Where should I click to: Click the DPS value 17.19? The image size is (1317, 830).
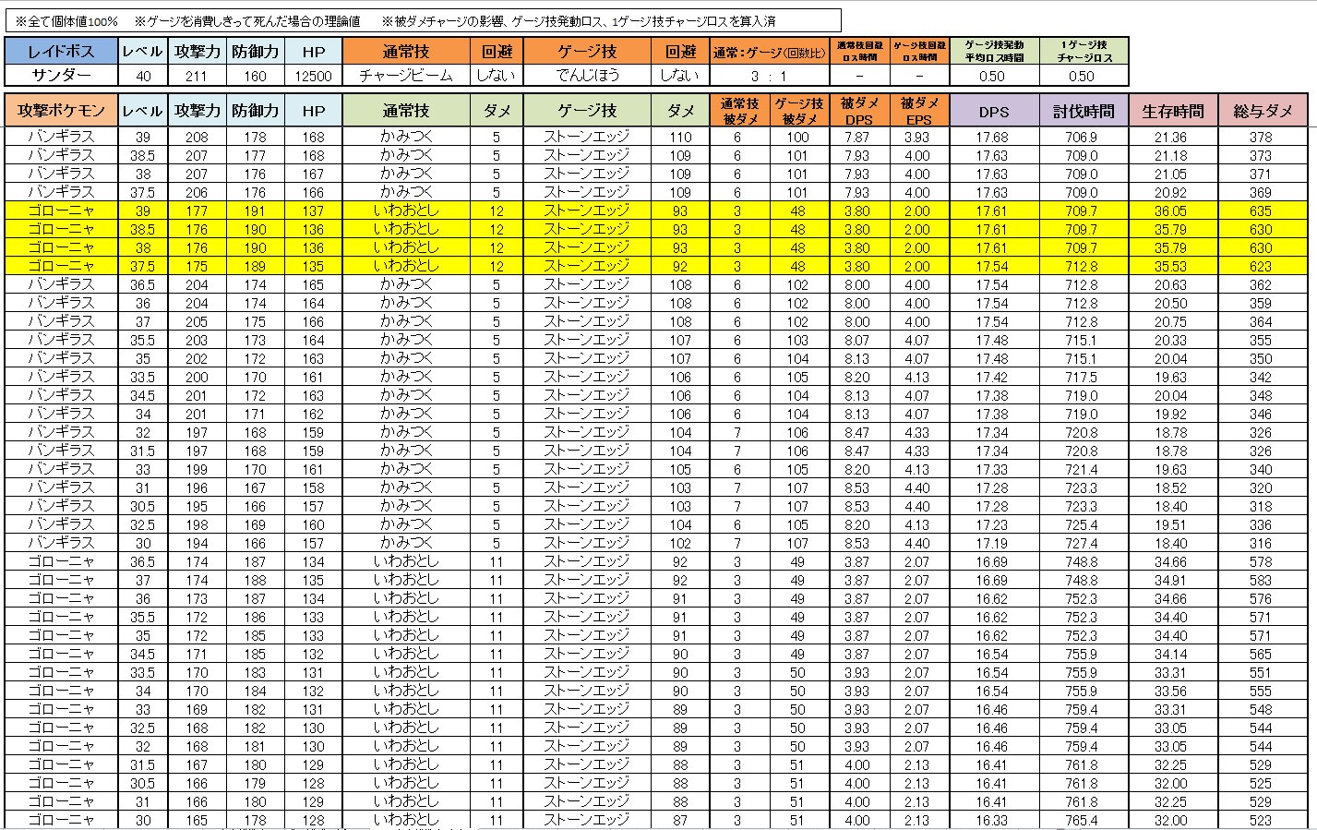(992, 543)
